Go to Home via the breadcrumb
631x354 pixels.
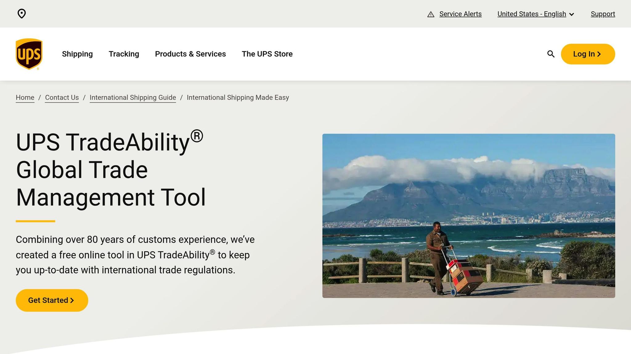click(25, 97)
